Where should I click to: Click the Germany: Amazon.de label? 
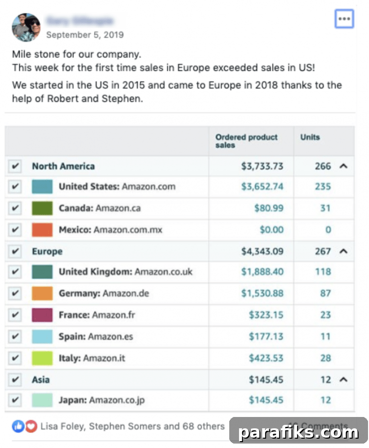click(104, 293)
